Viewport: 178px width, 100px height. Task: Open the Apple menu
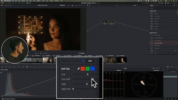tap(2, 1)
